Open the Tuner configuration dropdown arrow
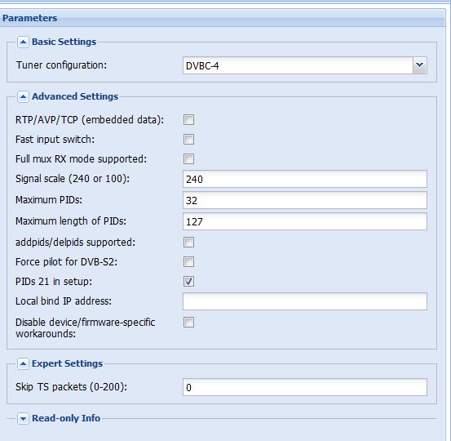 tap(420, 65)
